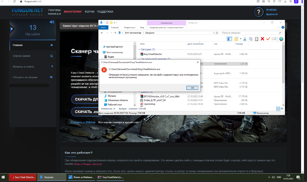Screen dimensions: 307x182
Task: Click the paste clipboard toolbar icon
Action: coord(256,39)
